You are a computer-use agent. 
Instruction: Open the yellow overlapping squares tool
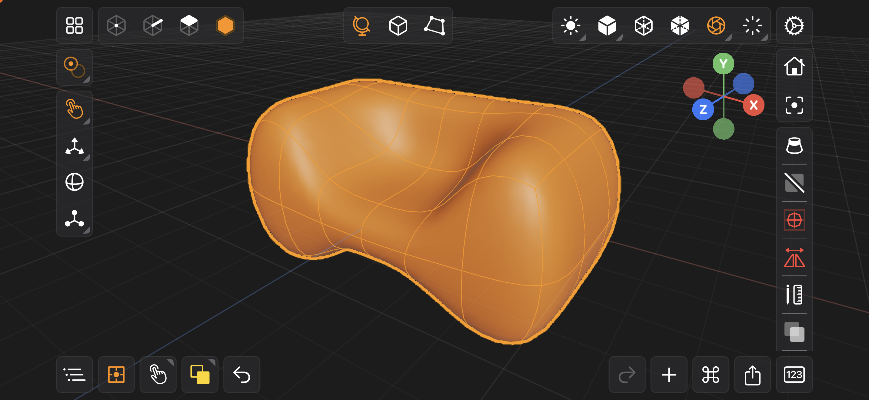[200, 374]
